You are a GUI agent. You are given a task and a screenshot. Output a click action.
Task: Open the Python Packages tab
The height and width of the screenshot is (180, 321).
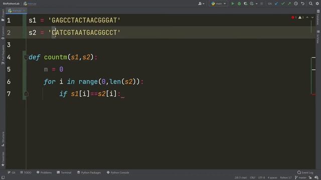tap(89, 172)
